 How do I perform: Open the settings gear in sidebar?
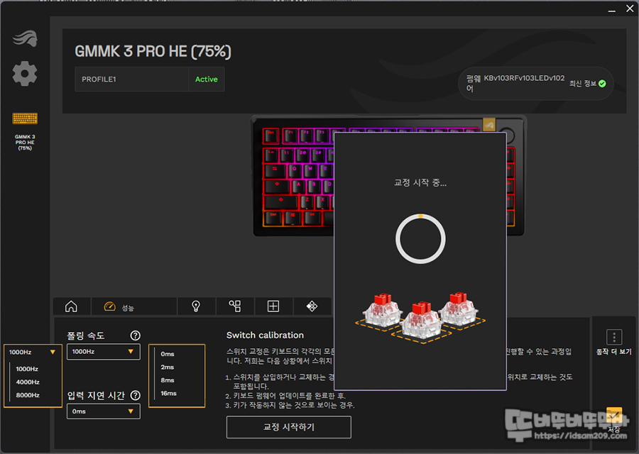tap(25, 74)
